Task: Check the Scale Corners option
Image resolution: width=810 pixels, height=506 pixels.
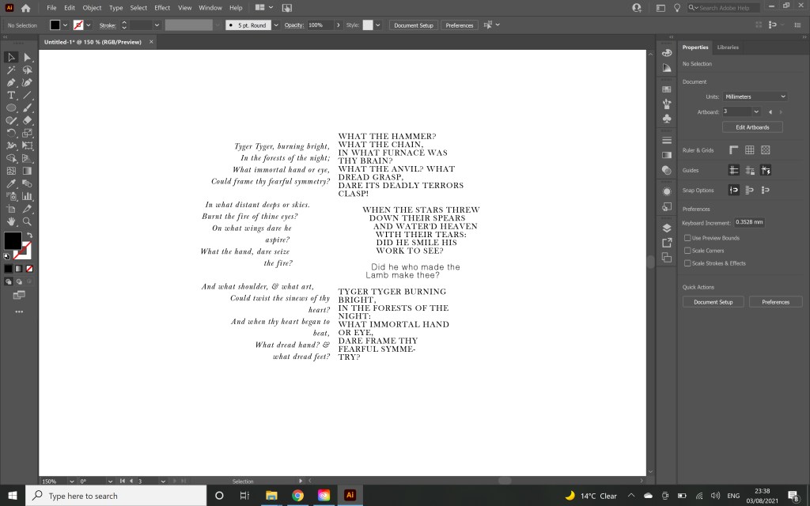Action: coord(687,251)
